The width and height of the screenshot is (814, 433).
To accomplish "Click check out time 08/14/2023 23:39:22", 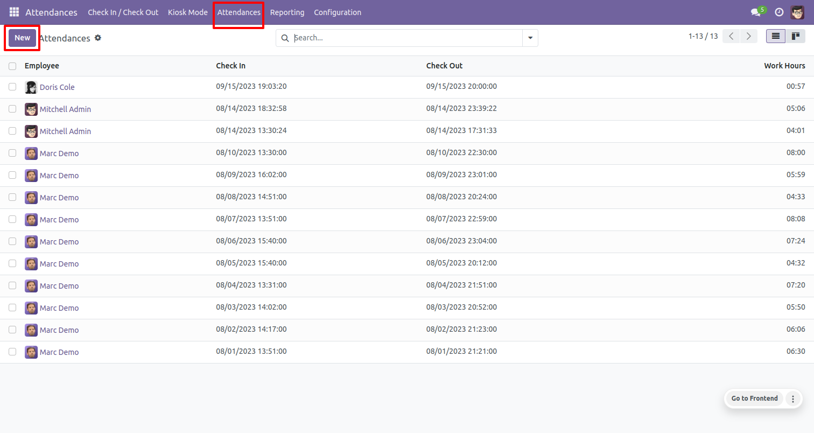I will (461, 108).
